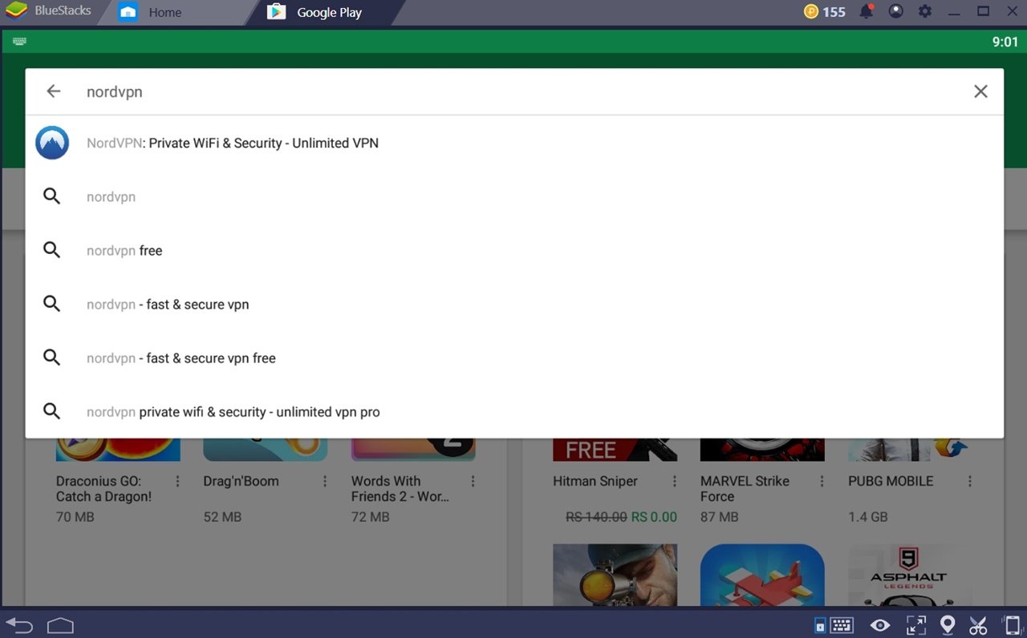The height and width of the screenshot is (638, 1027).
Task: Click magnifier icon beside plain 'nordvpn'
Action: pyautogui.click(x=52, y=196)
